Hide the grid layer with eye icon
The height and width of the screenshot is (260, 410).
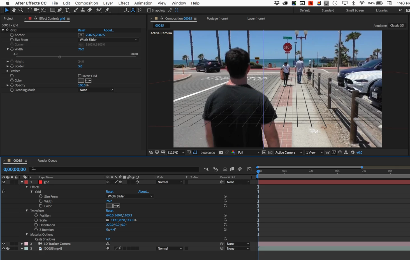4,182
